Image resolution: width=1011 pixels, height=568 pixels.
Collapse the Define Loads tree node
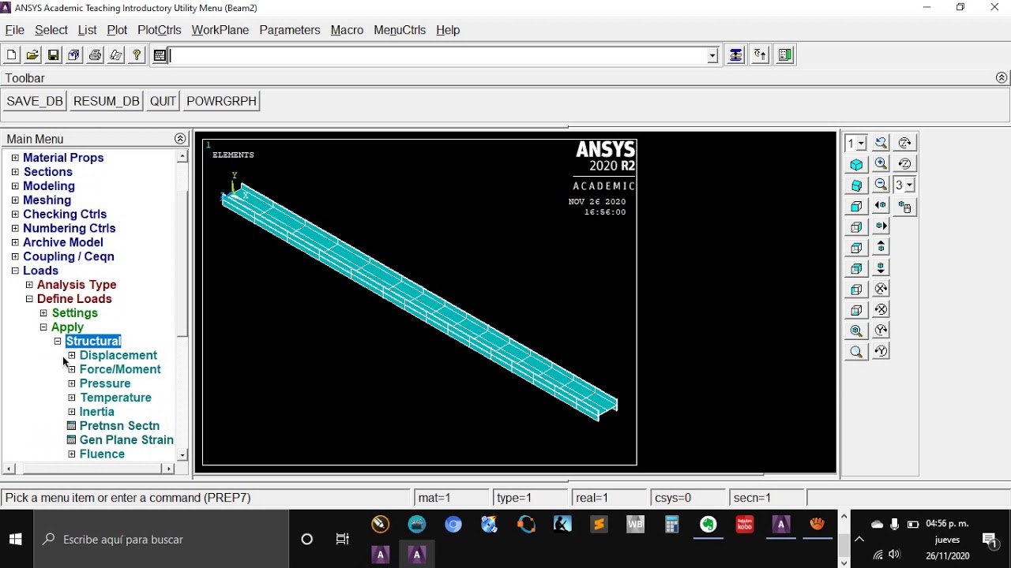coord(29,299)
